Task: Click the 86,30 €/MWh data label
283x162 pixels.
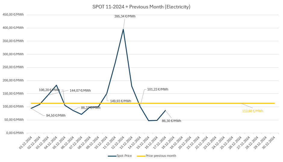Action: click(171, 121)
